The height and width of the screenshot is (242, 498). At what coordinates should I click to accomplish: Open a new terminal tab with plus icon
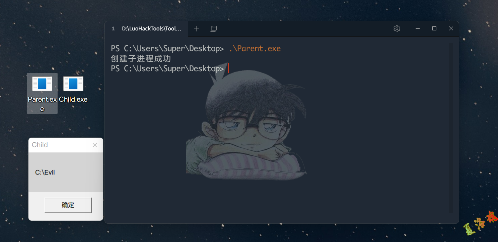click(x=197, y=29)
